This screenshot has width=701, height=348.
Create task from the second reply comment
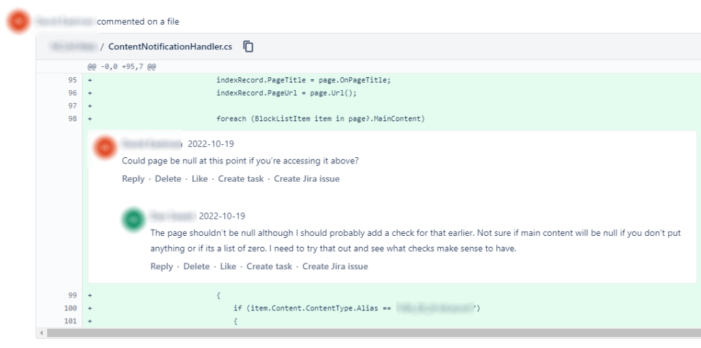pos(269,266)
